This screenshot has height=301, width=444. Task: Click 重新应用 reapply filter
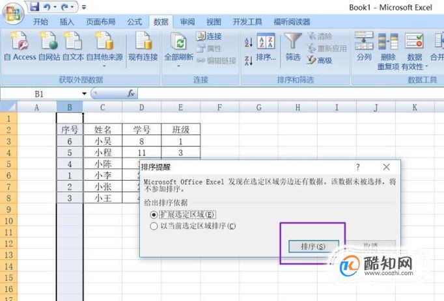tap(327, 48)
